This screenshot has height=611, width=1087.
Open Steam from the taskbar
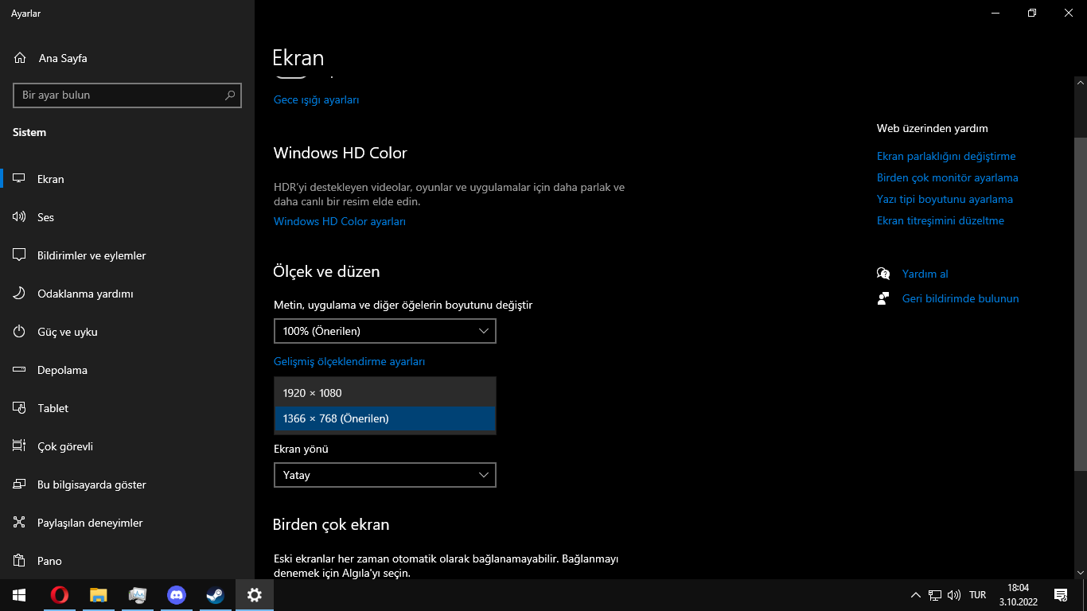[215, 595]
